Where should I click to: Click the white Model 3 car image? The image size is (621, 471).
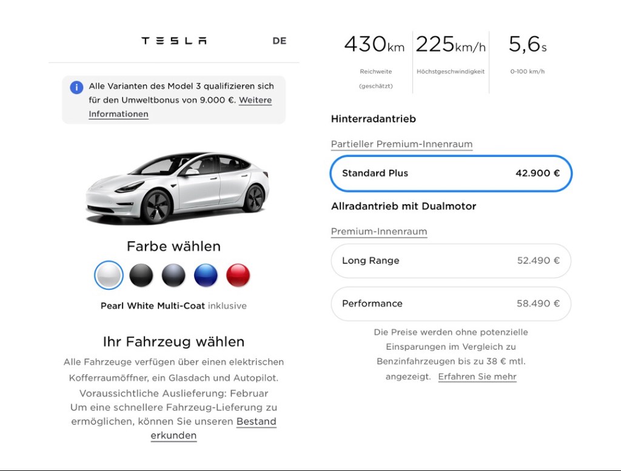tap(177, 187)
